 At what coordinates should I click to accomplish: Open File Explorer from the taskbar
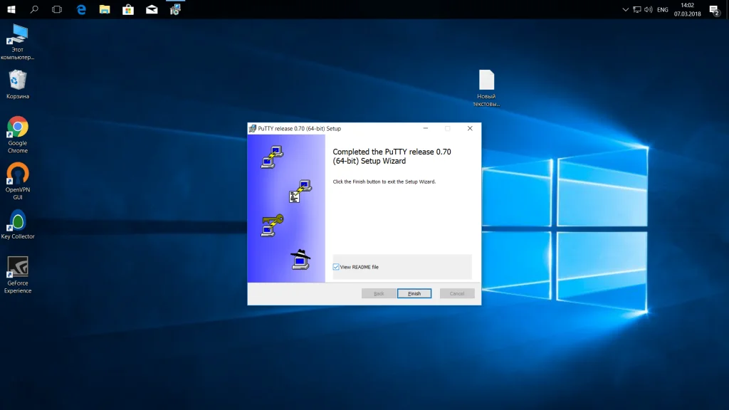(x=105, y=9)
